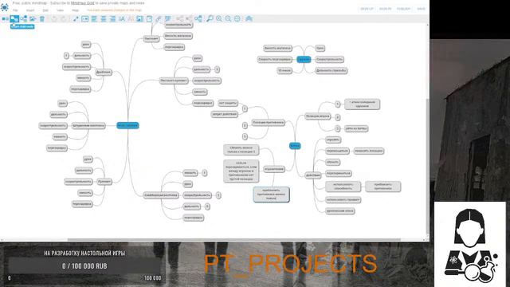This screenshot has height=287, width=510.
Task: Open the File menu
Action: [x=15, y=10]
